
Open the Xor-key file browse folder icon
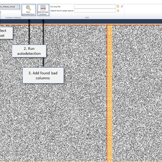(x=118, y=6)
